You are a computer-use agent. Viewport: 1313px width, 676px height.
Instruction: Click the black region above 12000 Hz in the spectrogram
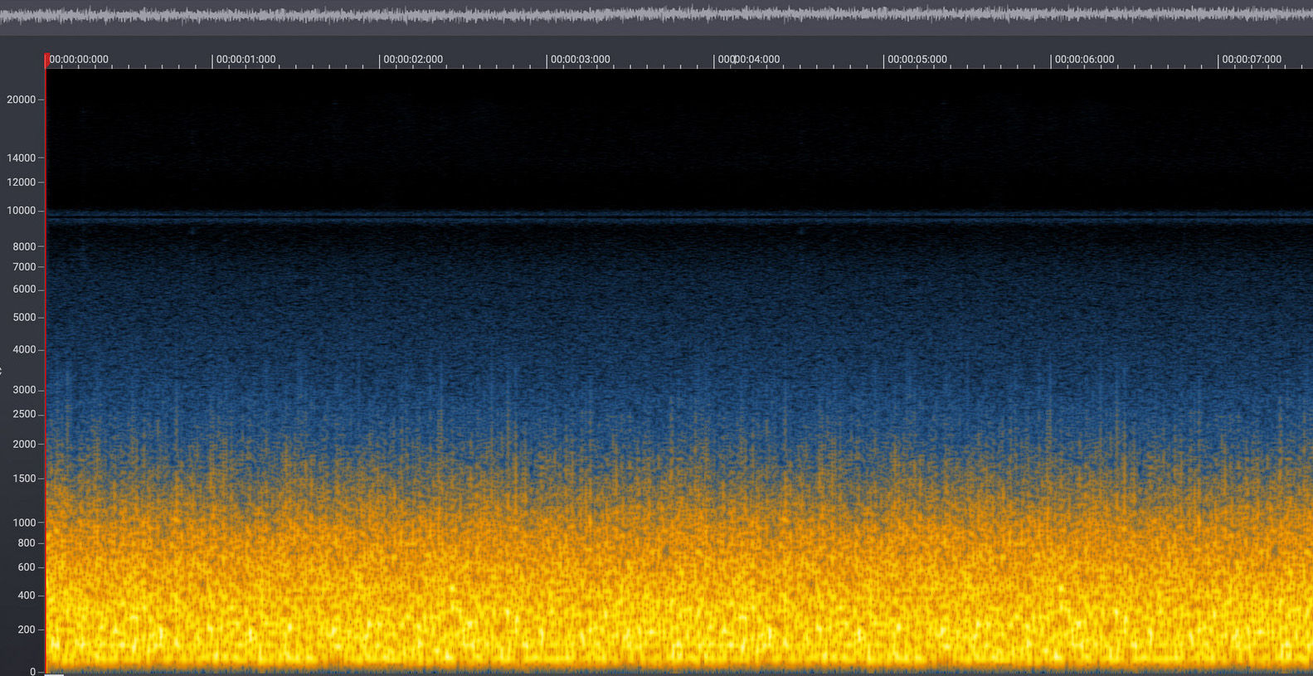point(664,133)
